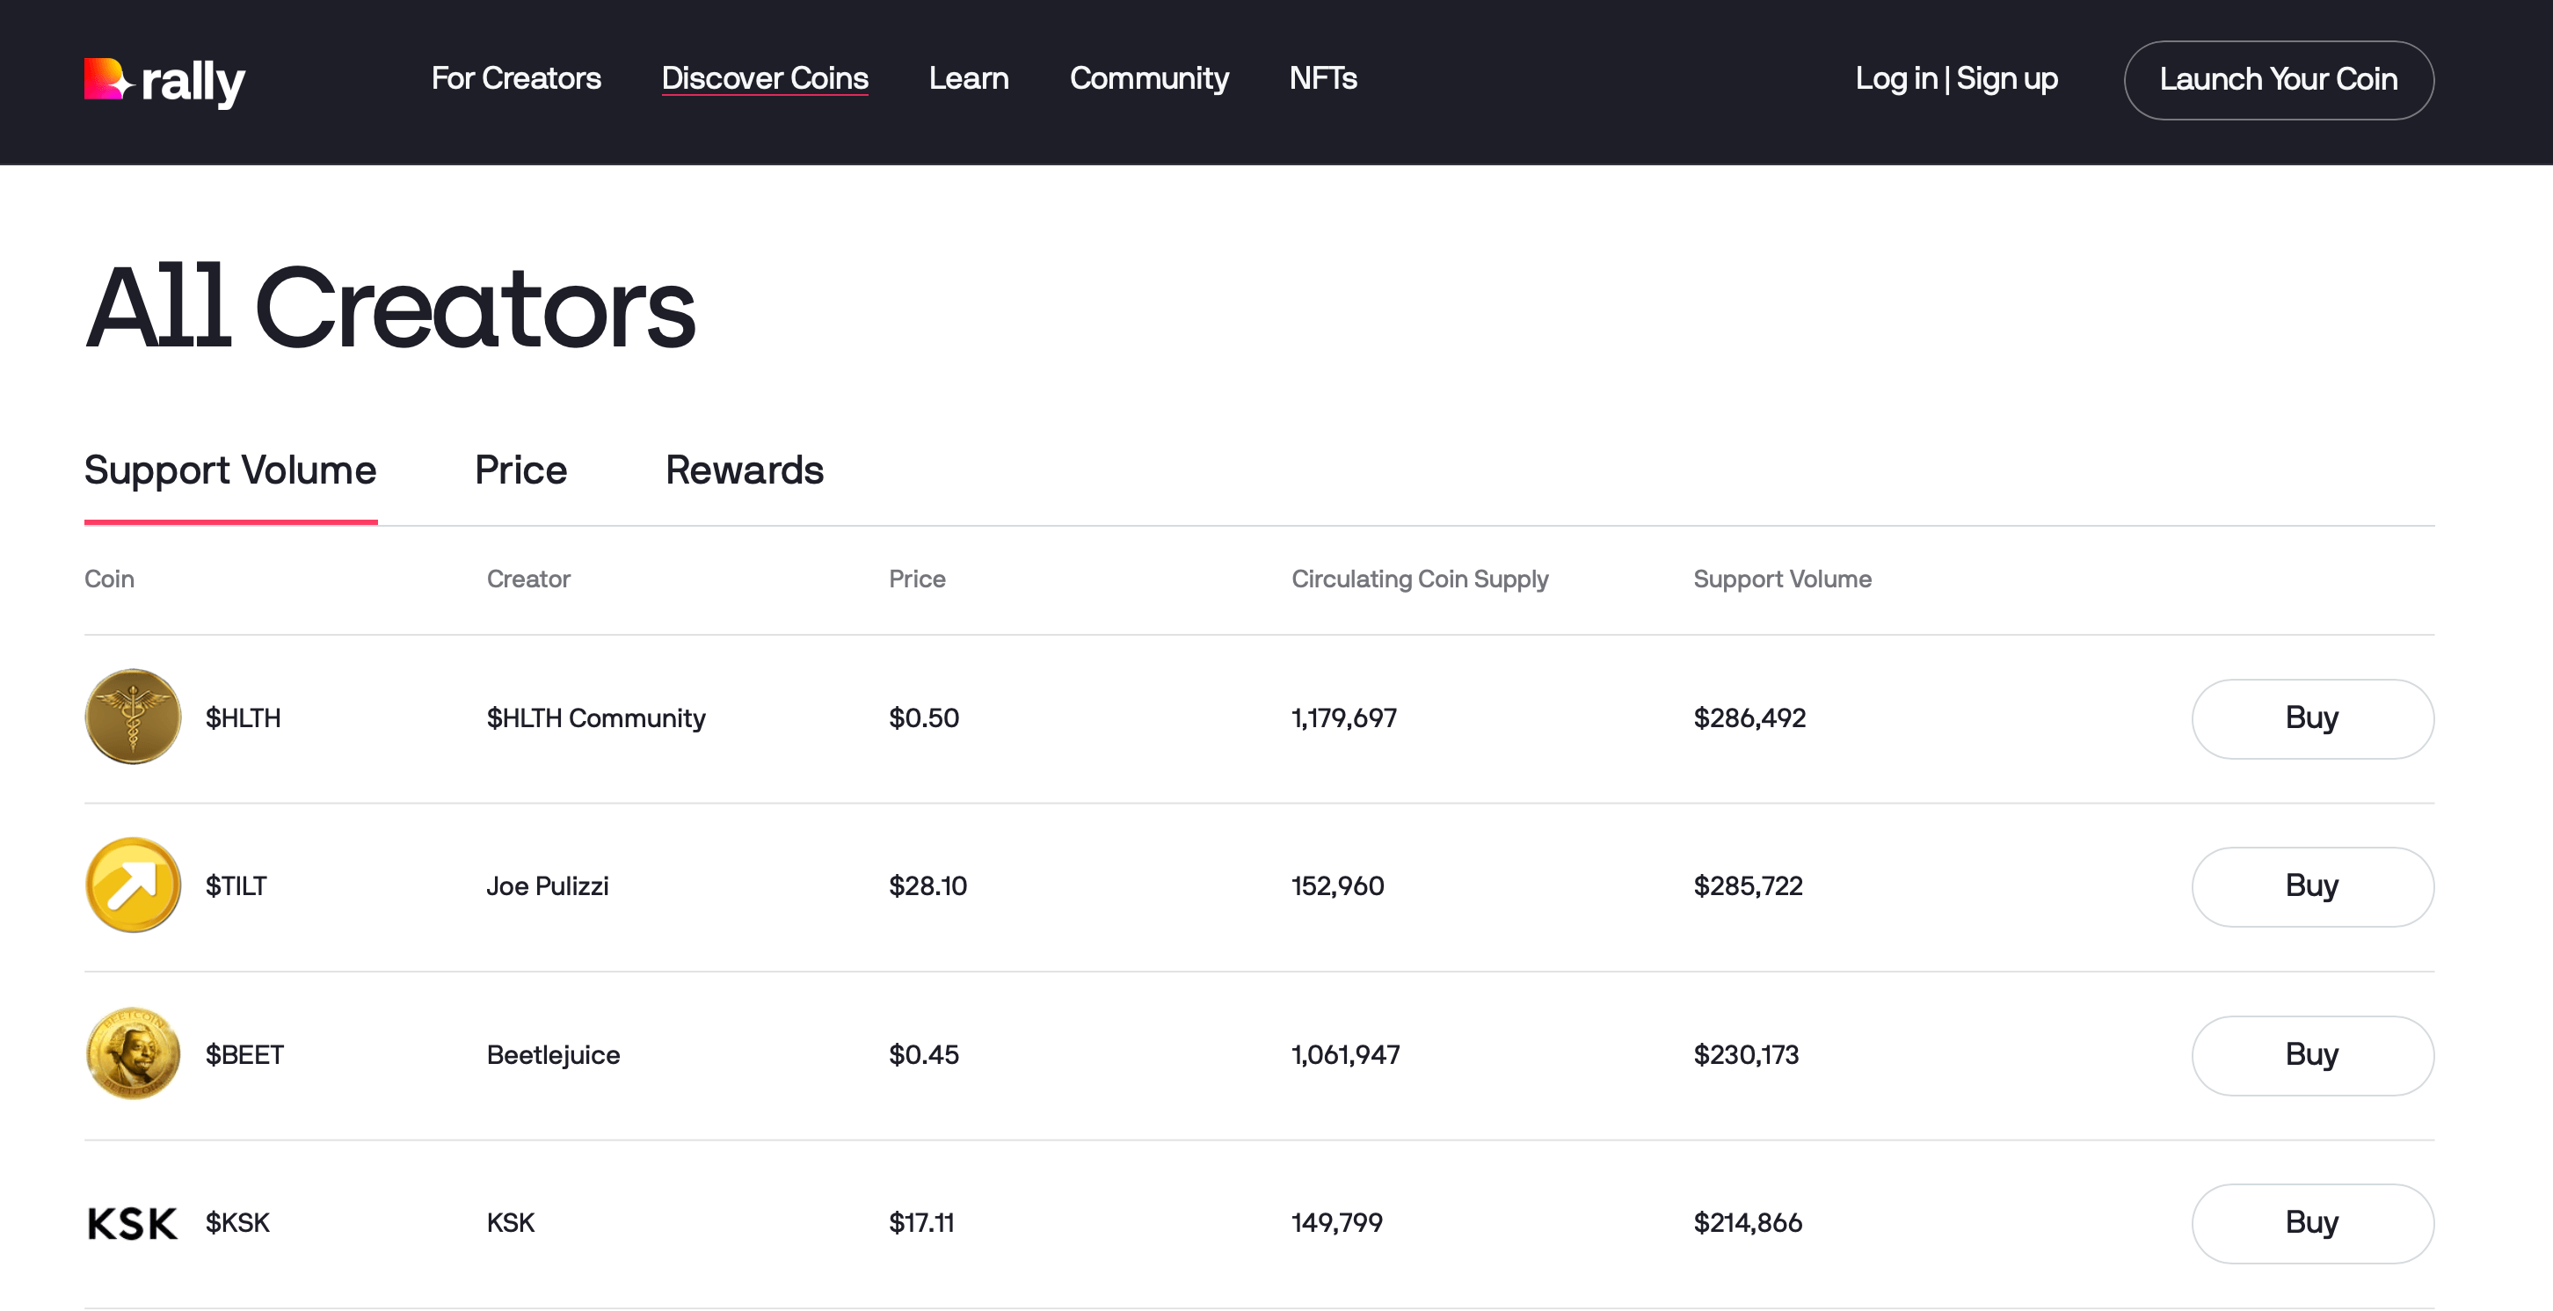
Task: Click support volume $286,492
Action: (x=1749, y=717)
